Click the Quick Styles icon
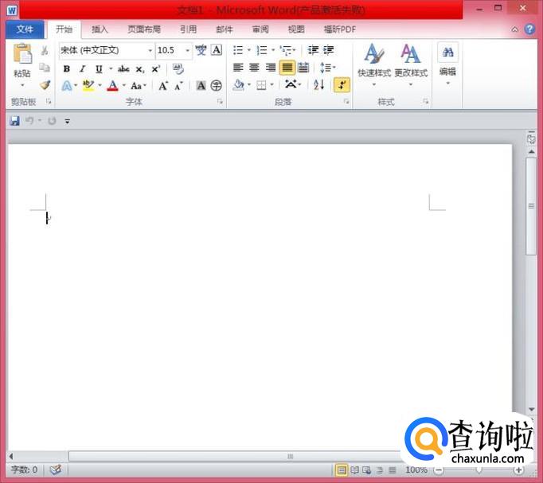 (x=374, y=53)
